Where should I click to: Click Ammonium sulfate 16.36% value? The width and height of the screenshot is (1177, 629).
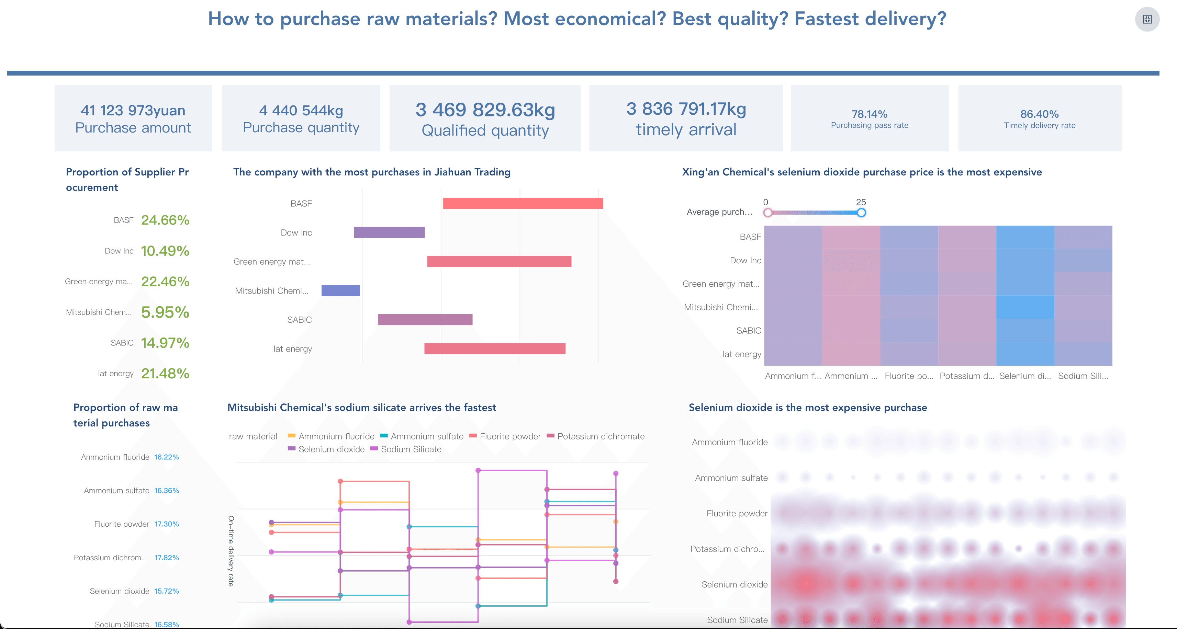point(166,491)
